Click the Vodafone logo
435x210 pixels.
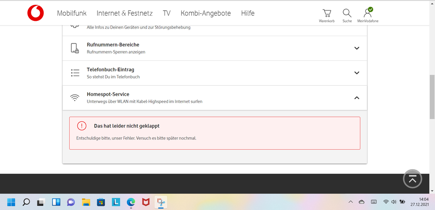(x=36, y=13)
